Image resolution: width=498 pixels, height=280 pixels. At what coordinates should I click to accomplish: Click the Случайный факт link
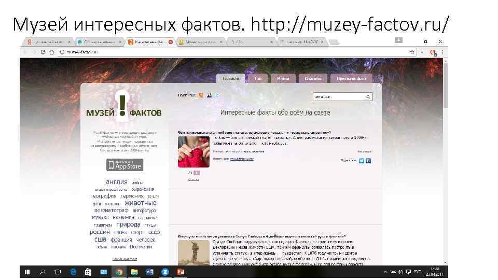point(125,259)
